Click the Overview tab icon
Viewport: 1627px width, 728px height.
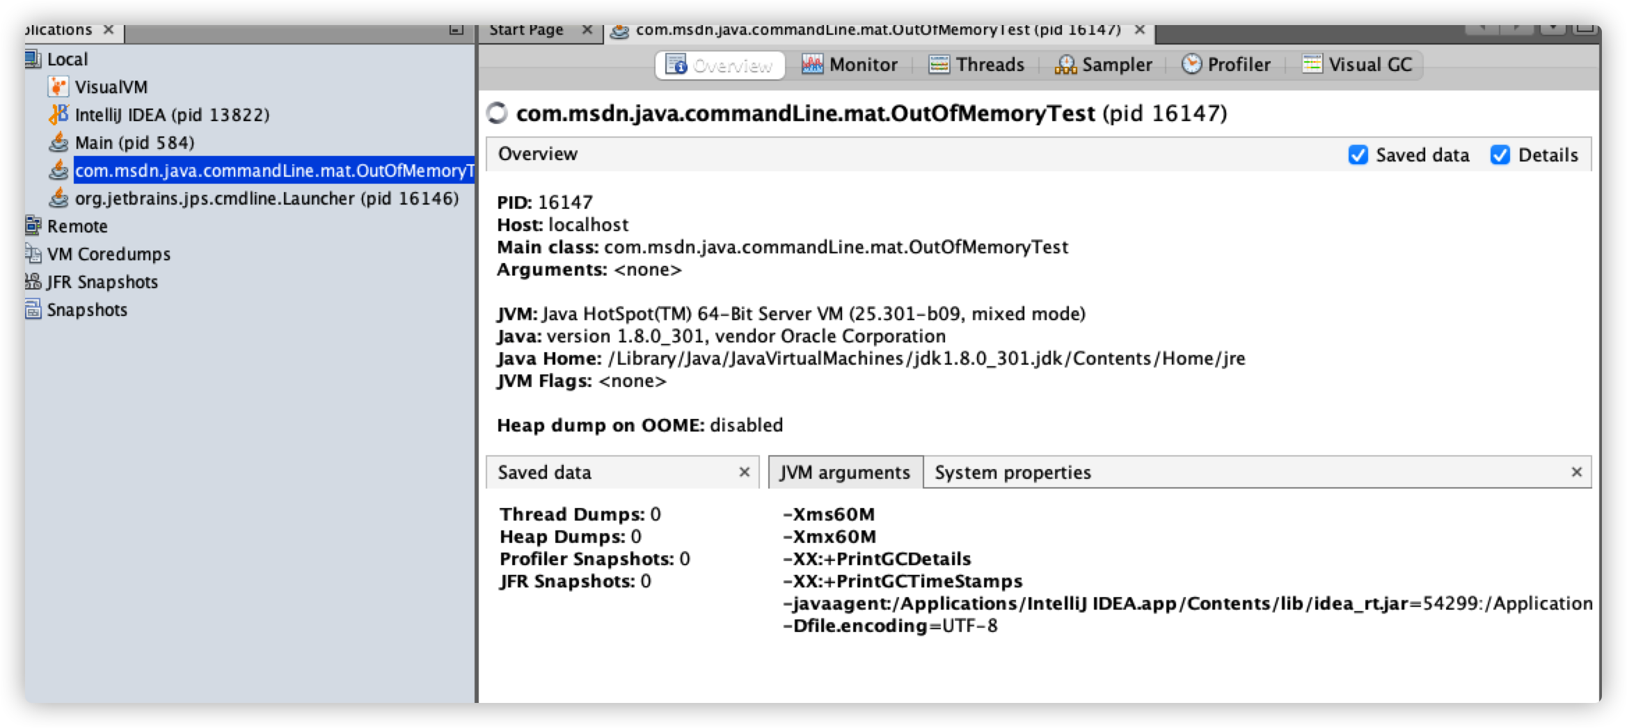click(x=676, y=65)
